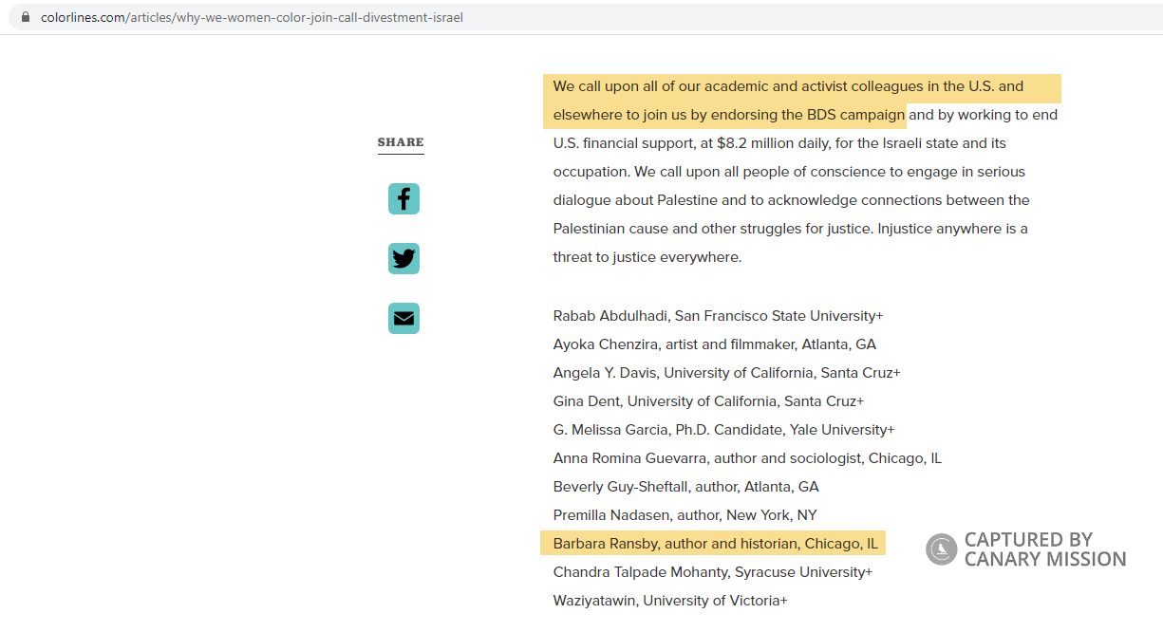Image resolution: width=1163 pixels, height=632 pixels.
Task: Click the SHARE heading label
Action: pyautogui.click(x=401, y=142)
